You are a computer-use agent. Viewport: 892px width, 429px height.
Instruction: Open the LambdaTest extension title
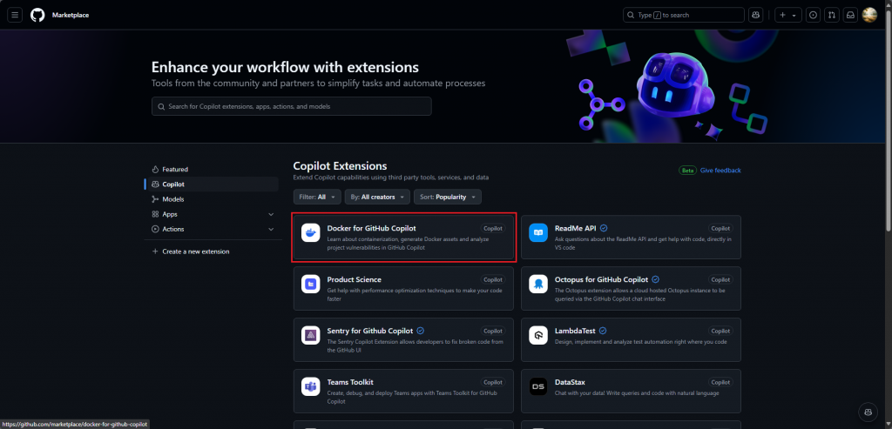(x=575, y=331)
